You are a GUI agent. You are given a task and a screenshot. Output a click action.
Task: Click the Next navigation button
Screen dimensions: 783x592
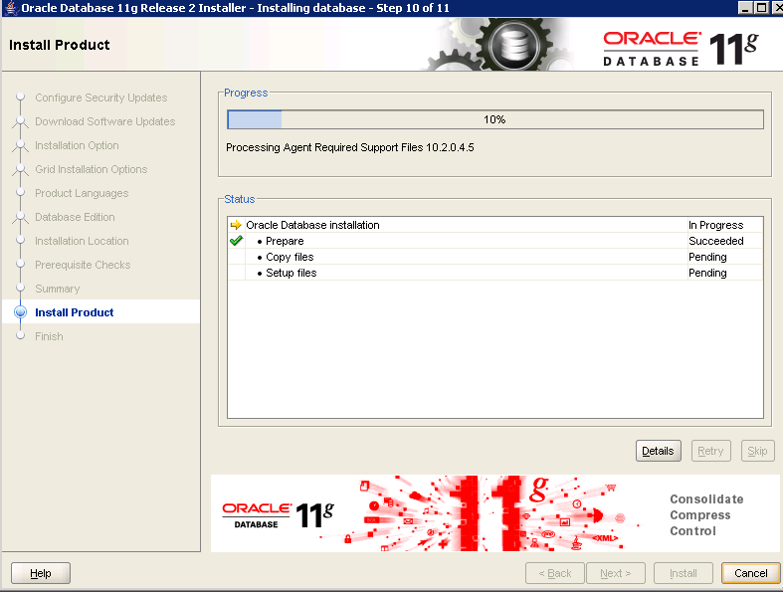(x=616, y=573)
